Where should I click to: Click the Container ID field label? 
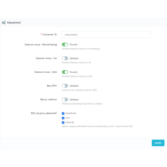[49, 35]
